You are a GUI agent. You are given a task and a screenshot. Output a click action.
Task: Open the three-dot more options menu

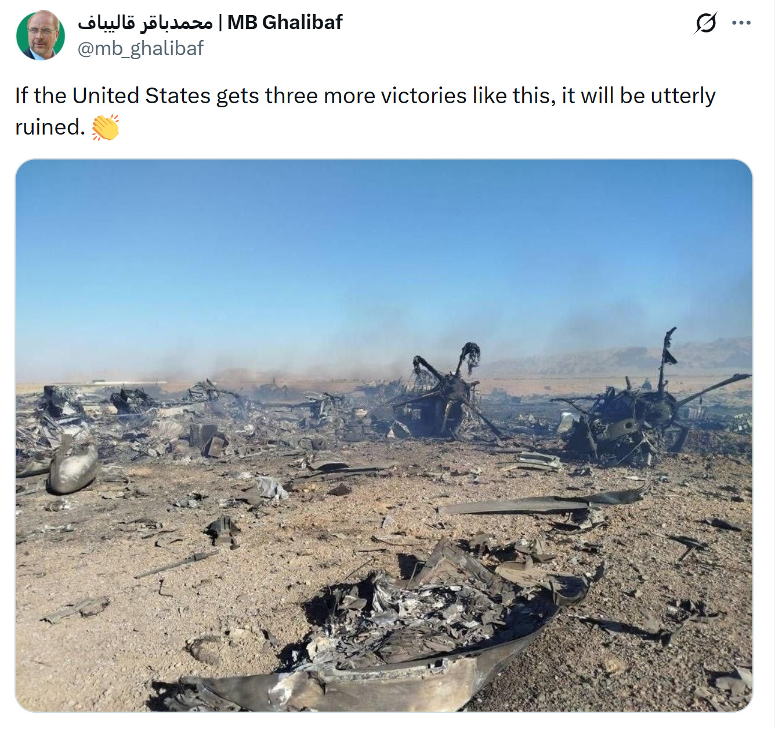741,23
